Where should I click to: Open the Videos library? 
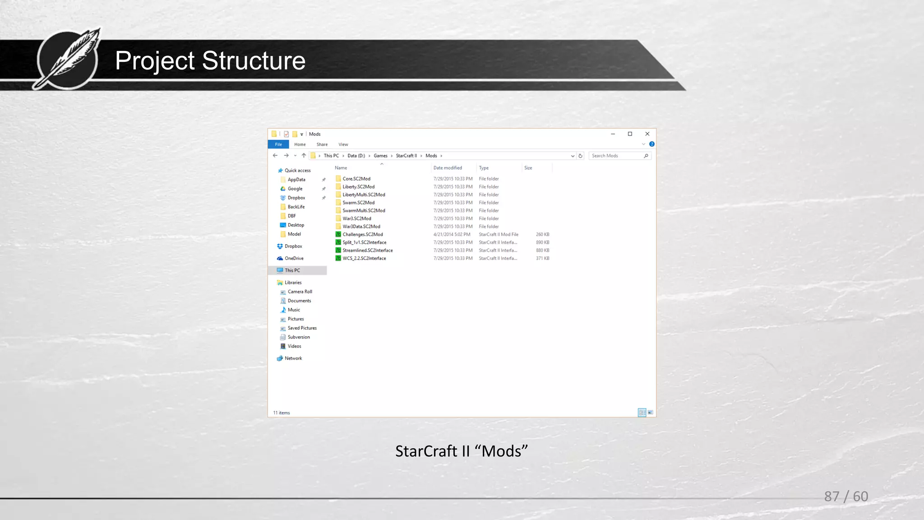tap(294, 346)
